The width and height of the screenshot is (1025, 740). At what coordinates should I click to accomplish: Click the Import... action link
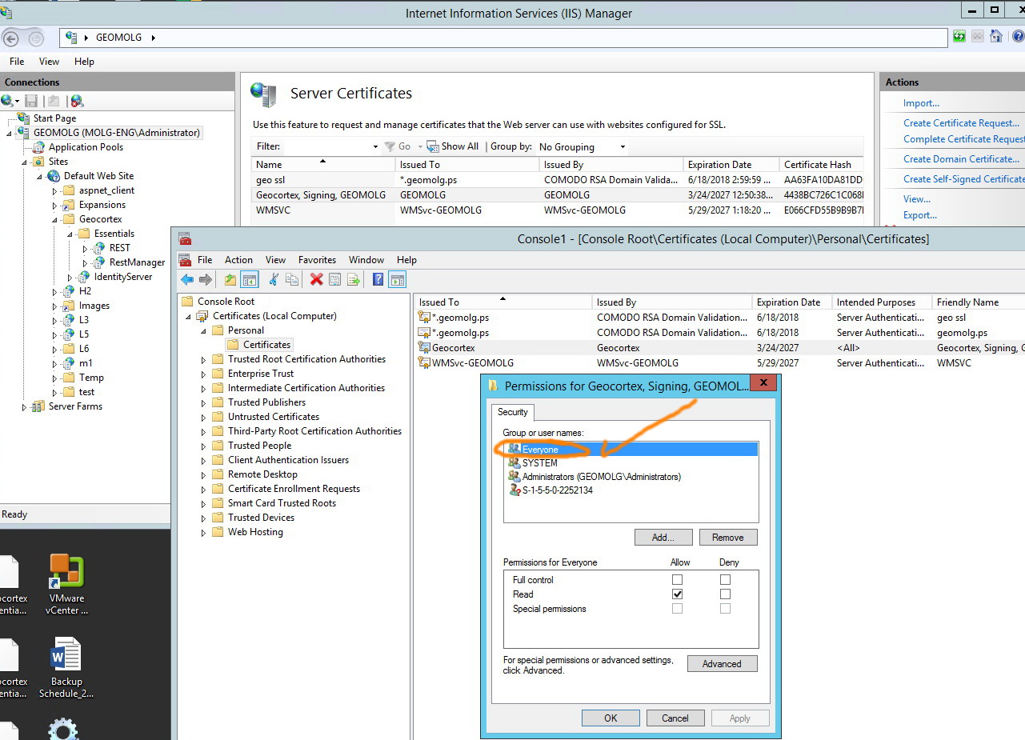[921, 103]
